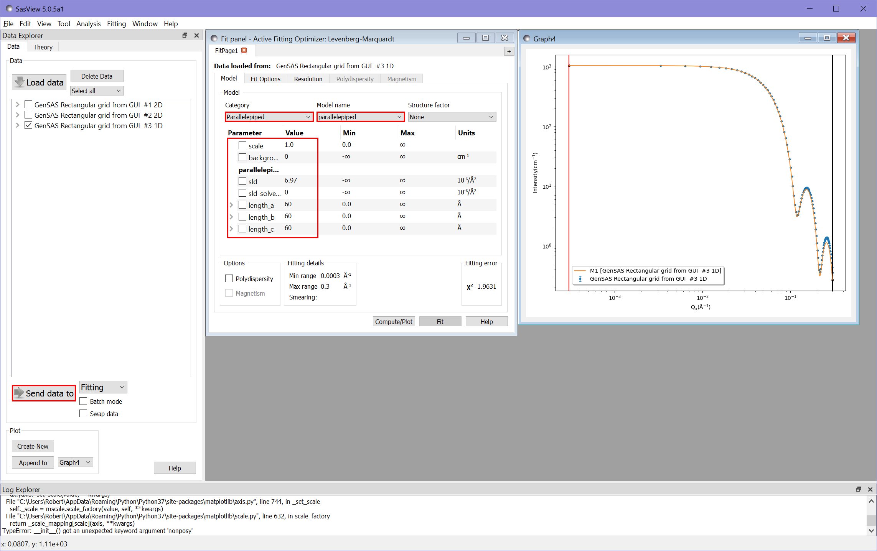
Task: Maximize the Fit panel using its maximize icon
Action: coord(485,38)
